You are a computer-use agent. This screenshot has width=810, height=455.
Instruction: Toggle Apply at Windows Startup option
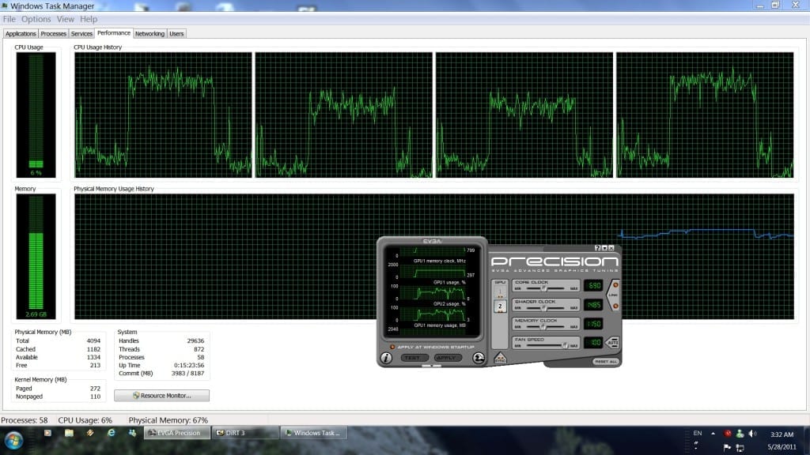point(392,347)
